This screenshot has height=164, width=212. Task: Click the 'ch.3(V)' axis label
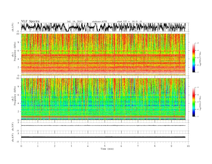tap(13, 127)
